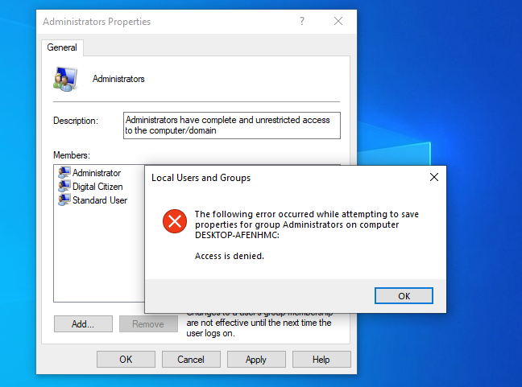Click the disabled Remove button
The width and height of the screenshot is (522, 387).
tap(148, 324)
